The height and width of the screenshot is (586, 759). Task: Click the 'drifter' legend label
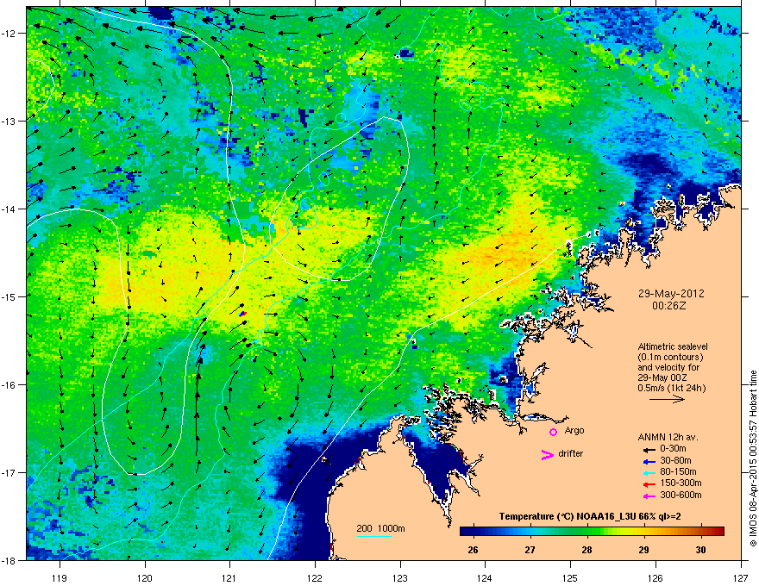click(x=571, y=453)
